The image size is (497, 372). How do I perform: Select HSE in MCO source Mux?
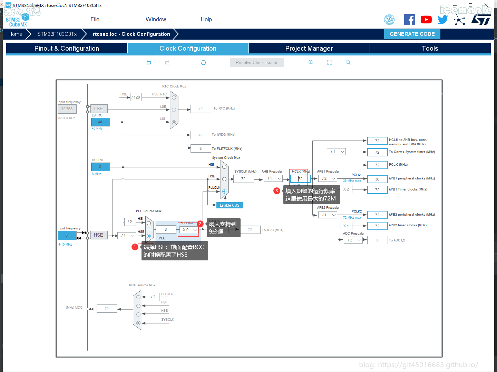[x=138, y=314]
